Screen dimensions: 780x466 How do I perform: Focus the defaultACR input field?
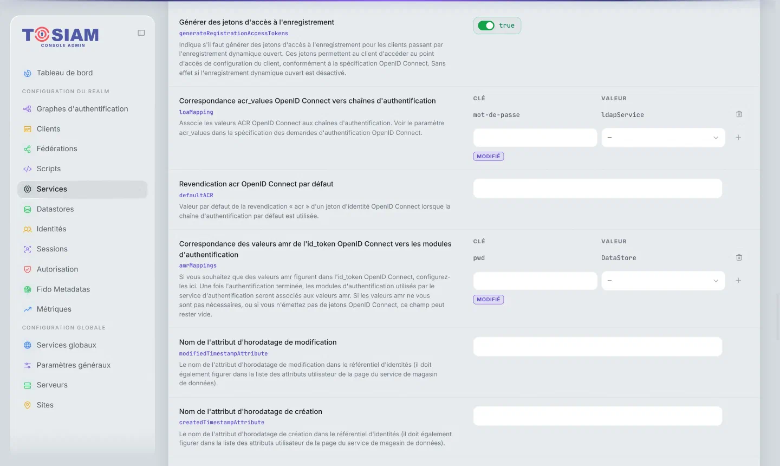[597, 189]
